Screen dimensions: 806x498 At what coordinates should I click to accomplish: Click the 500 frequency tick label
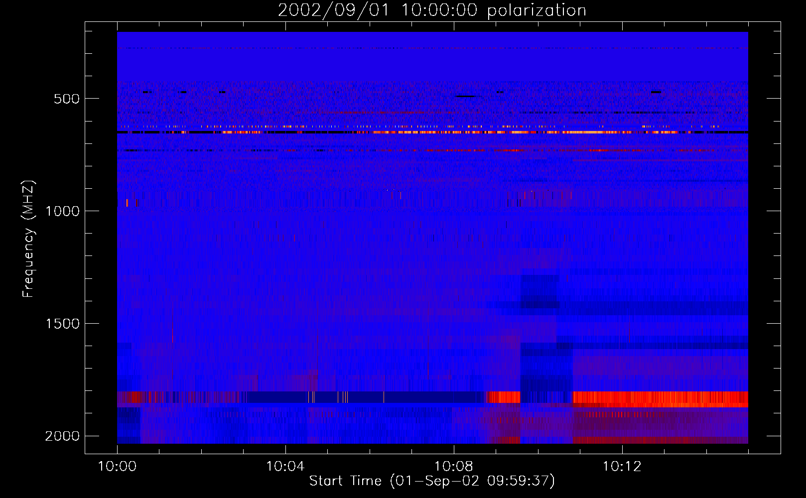[x=67, y=99]
